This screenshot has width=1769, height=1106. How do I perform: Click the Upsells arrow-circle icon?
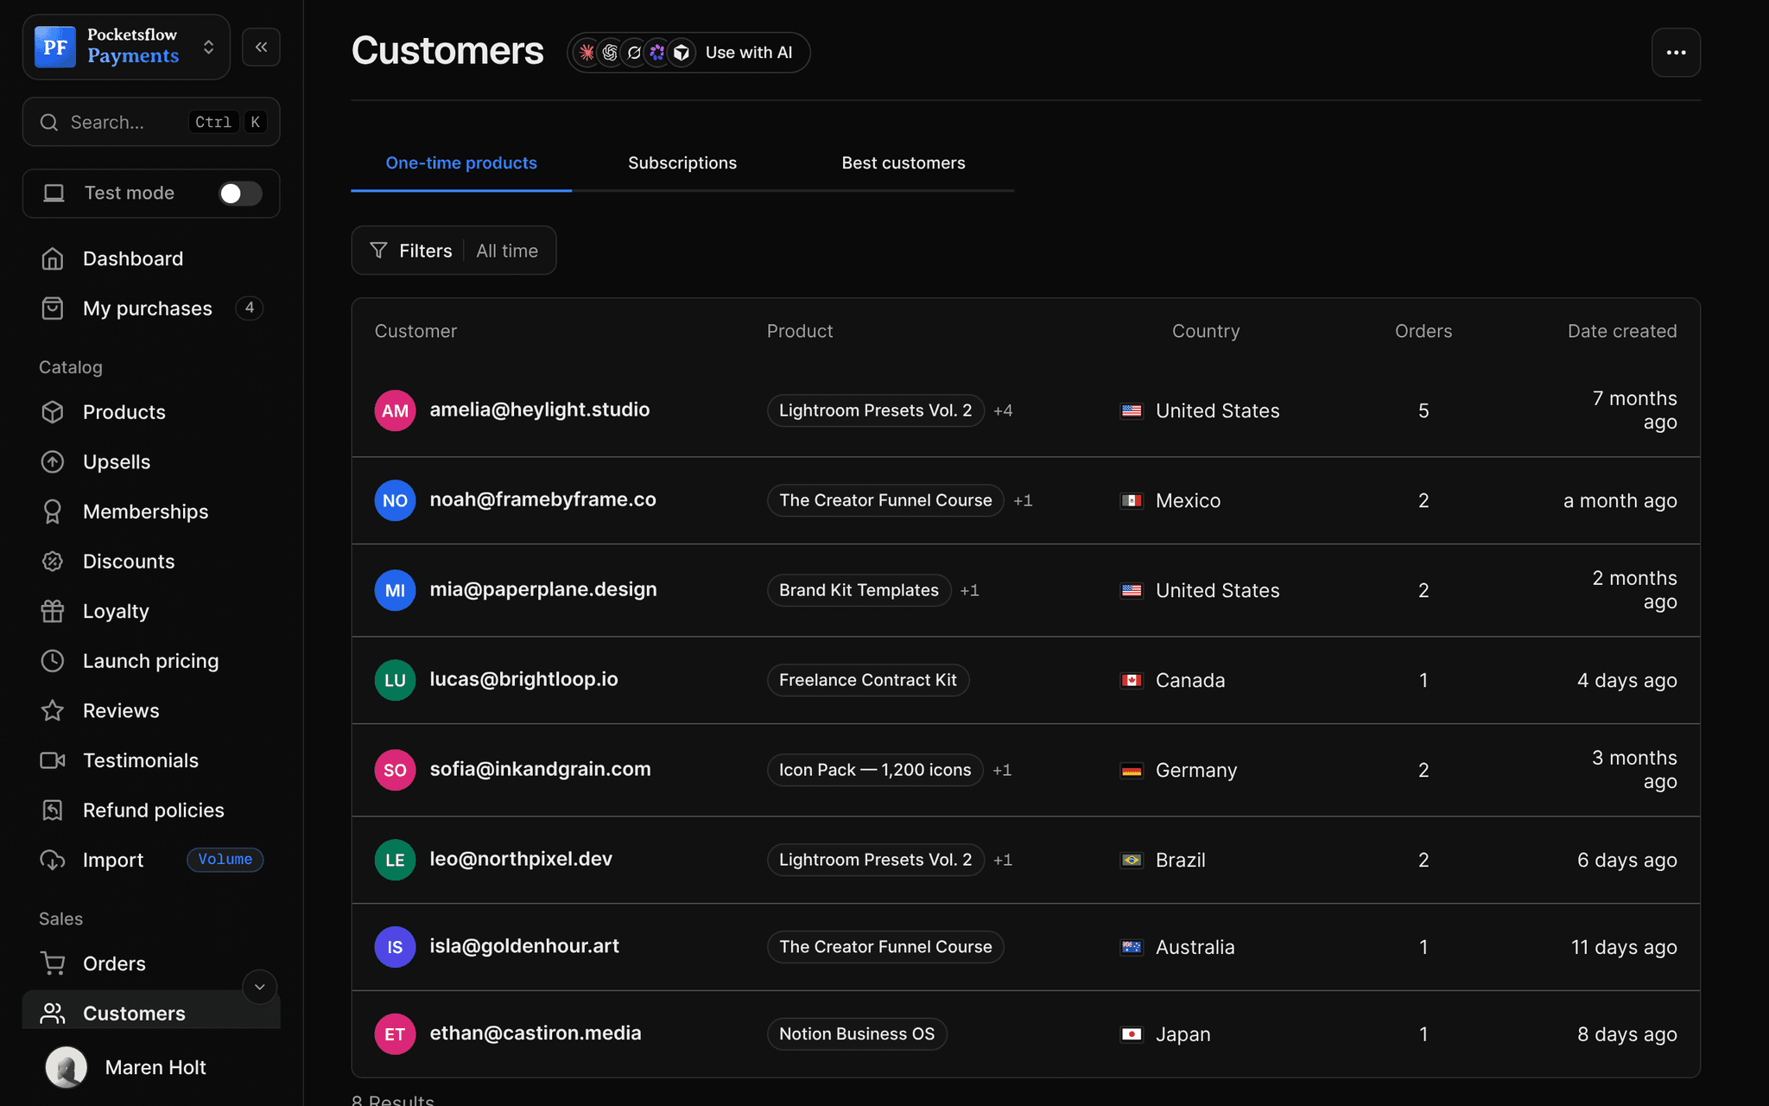[x=53, y=461]
